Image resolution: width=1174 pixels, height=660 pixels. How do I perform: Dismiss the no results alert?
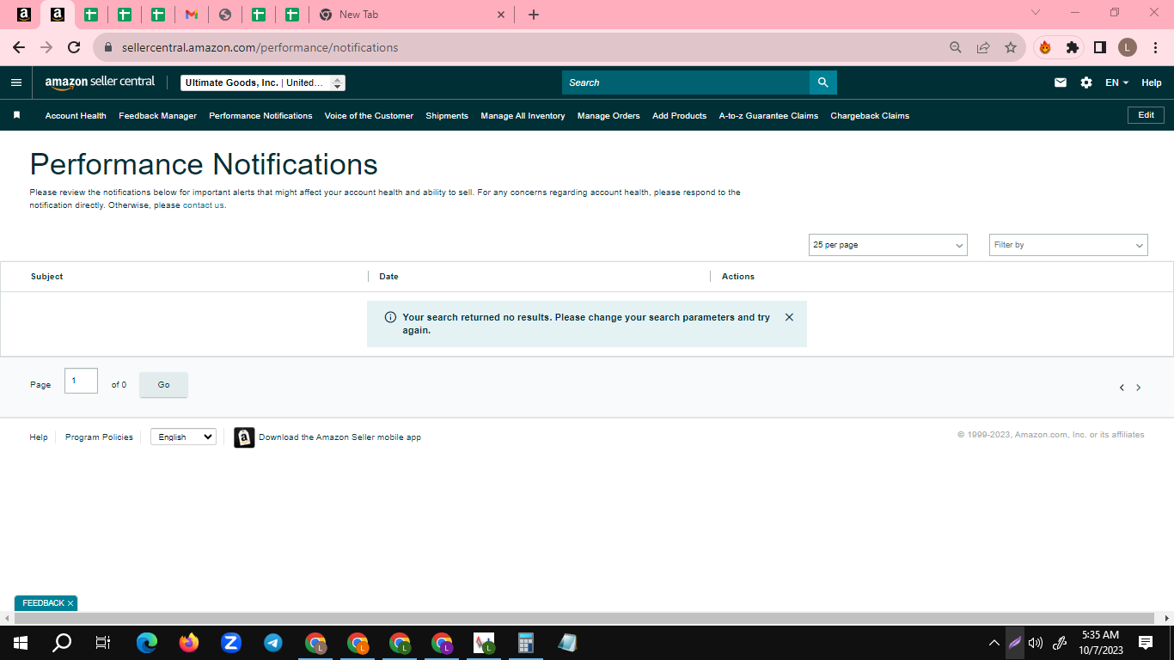tap(789, 317)
